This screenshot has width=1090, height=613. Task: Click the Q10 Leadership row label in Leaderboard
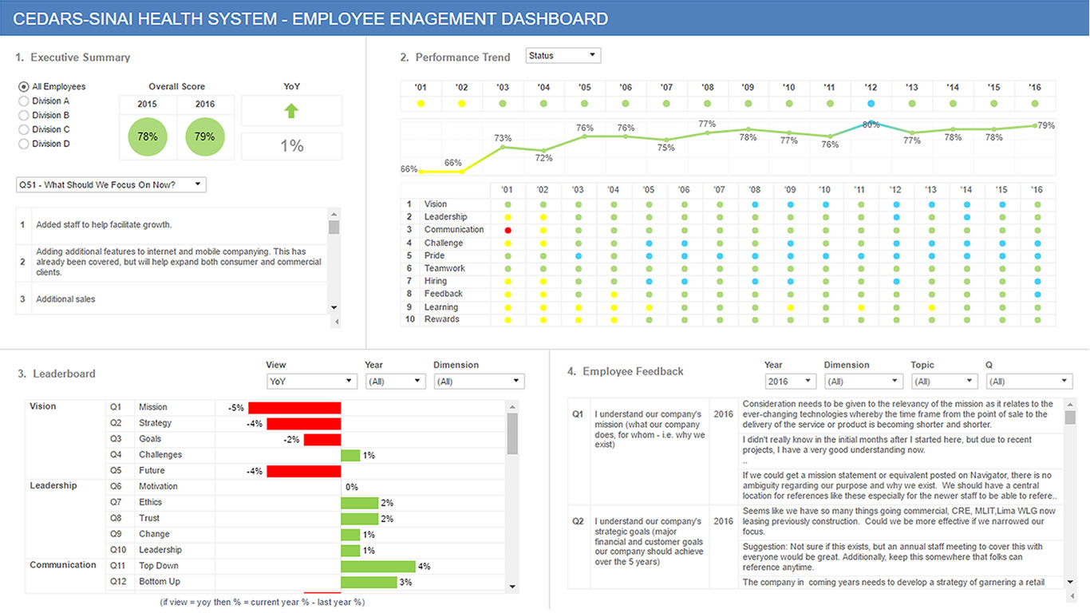point(160,550)
